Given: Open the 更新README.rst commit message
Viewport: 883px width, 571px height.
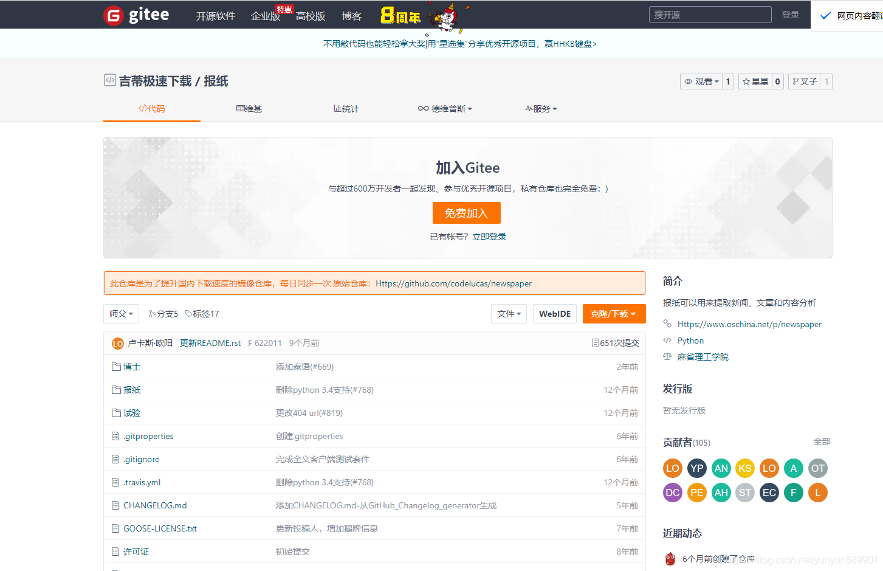Looking at the screenshot, I should pos(210,343).
